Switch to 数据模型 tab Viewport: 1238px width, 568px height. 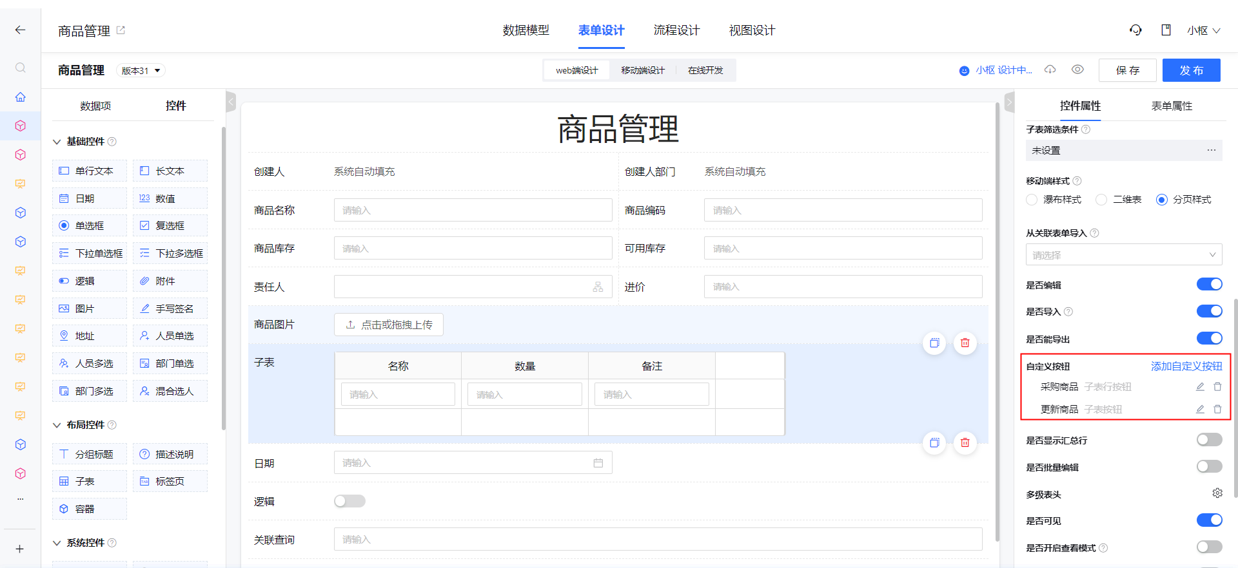pos(526,30)
